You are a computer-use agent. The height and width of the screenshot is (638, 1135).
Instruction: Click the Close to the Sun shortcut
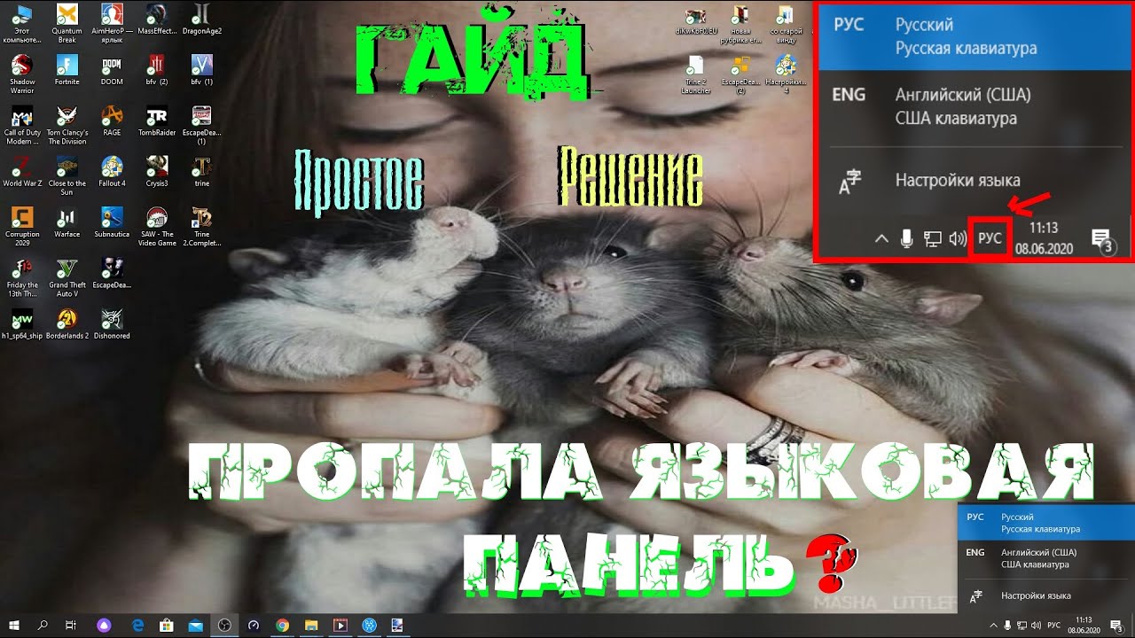[x=67, y=176]
